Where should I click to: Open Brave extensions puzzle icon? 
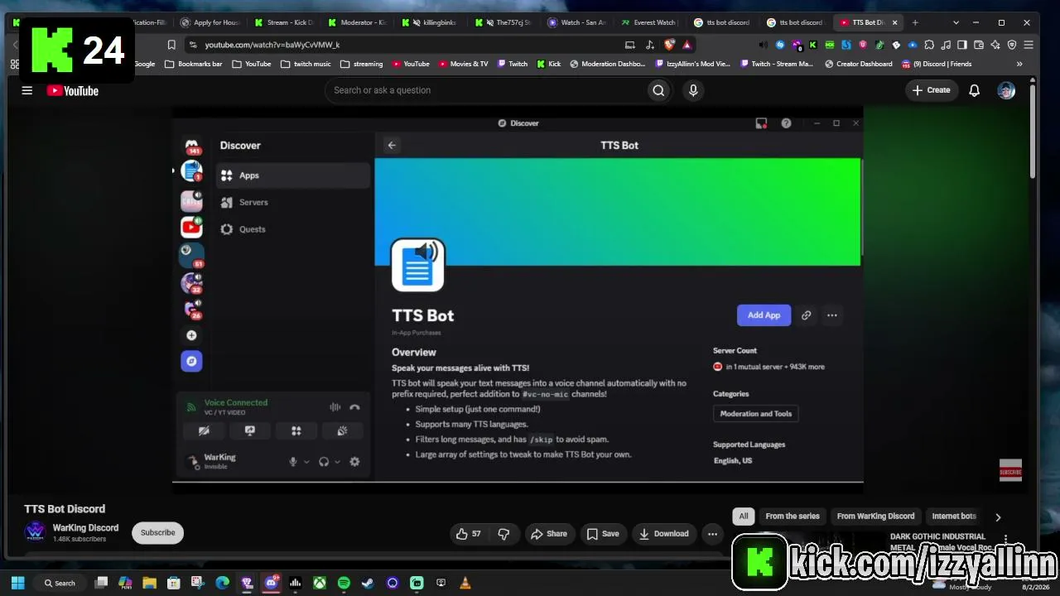tap(929, 45)
